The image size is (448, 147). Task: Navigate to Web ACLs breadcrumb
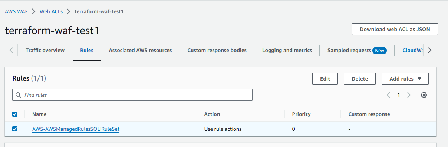click(51, 11)
